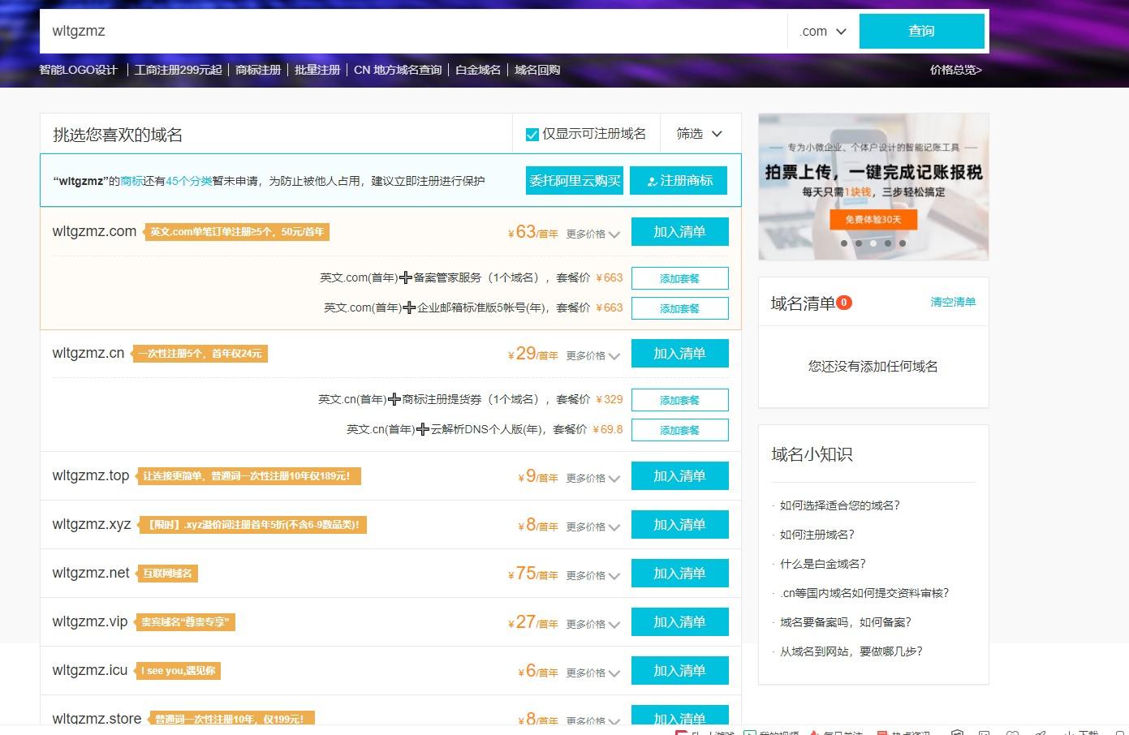
Task: Add wltgzmz.com to the list
Action: tap(679, 232)
